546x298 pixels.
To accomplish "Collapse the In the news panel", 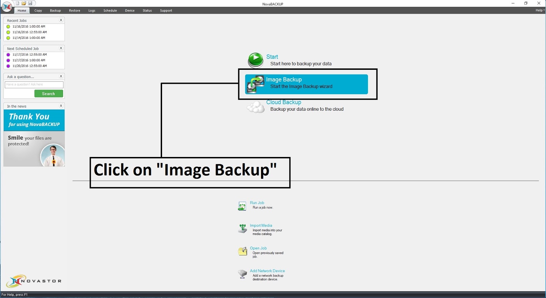I will click(x=61, y=106).
